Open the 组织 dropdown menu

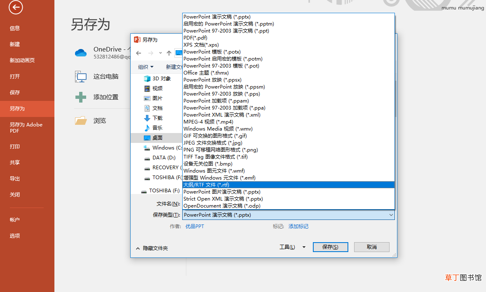[146, 67]
